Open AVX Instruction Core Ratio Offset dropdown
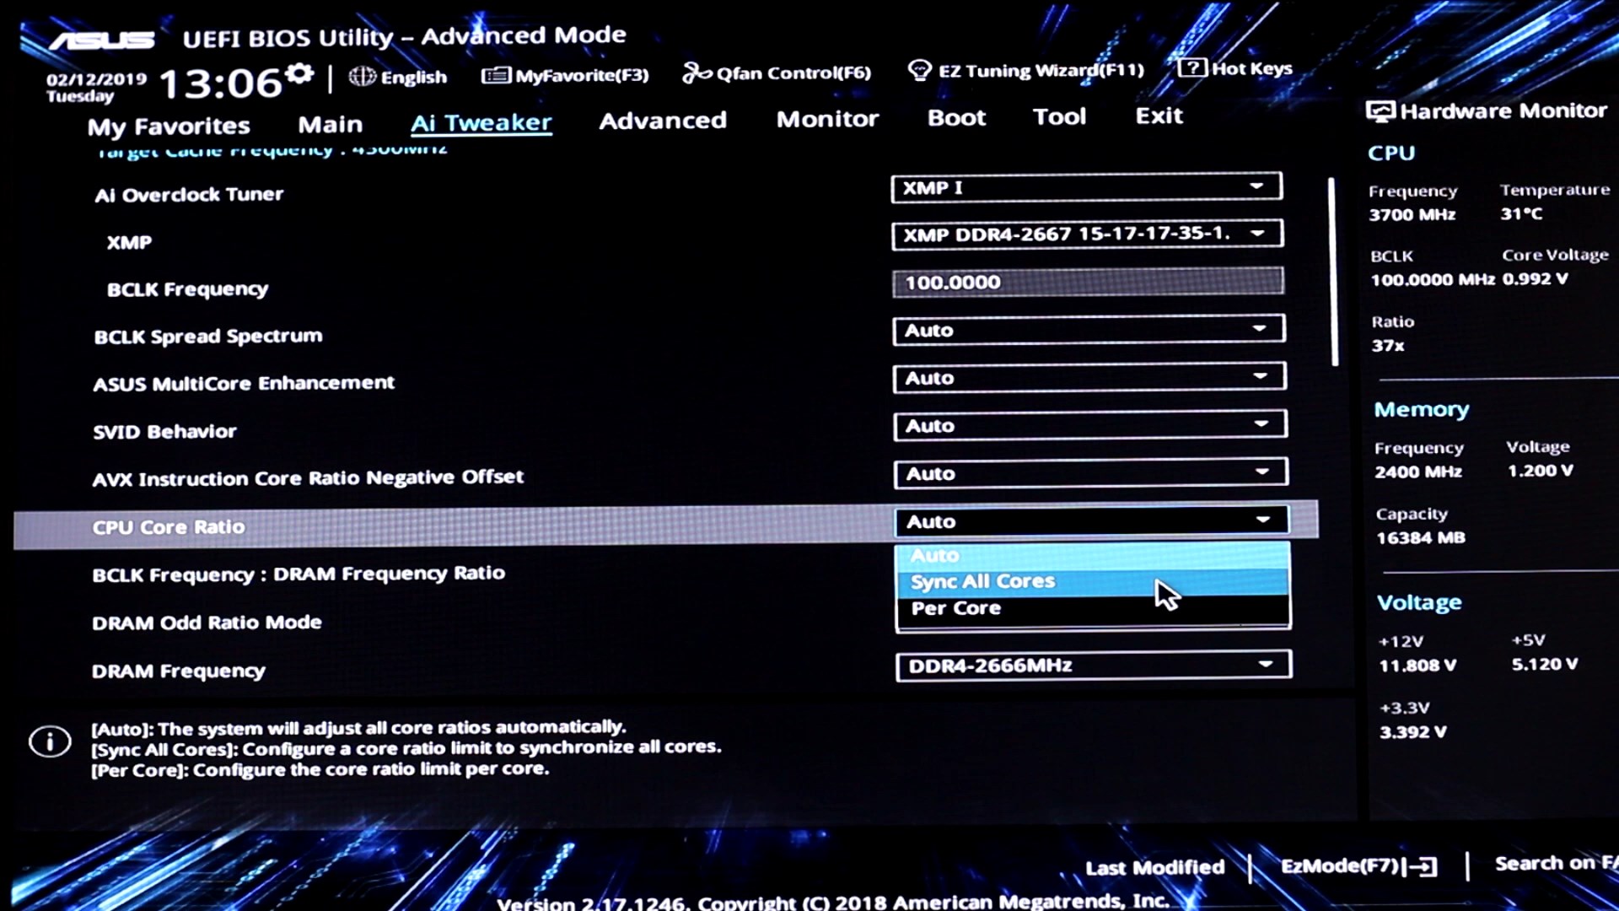 1091,472
